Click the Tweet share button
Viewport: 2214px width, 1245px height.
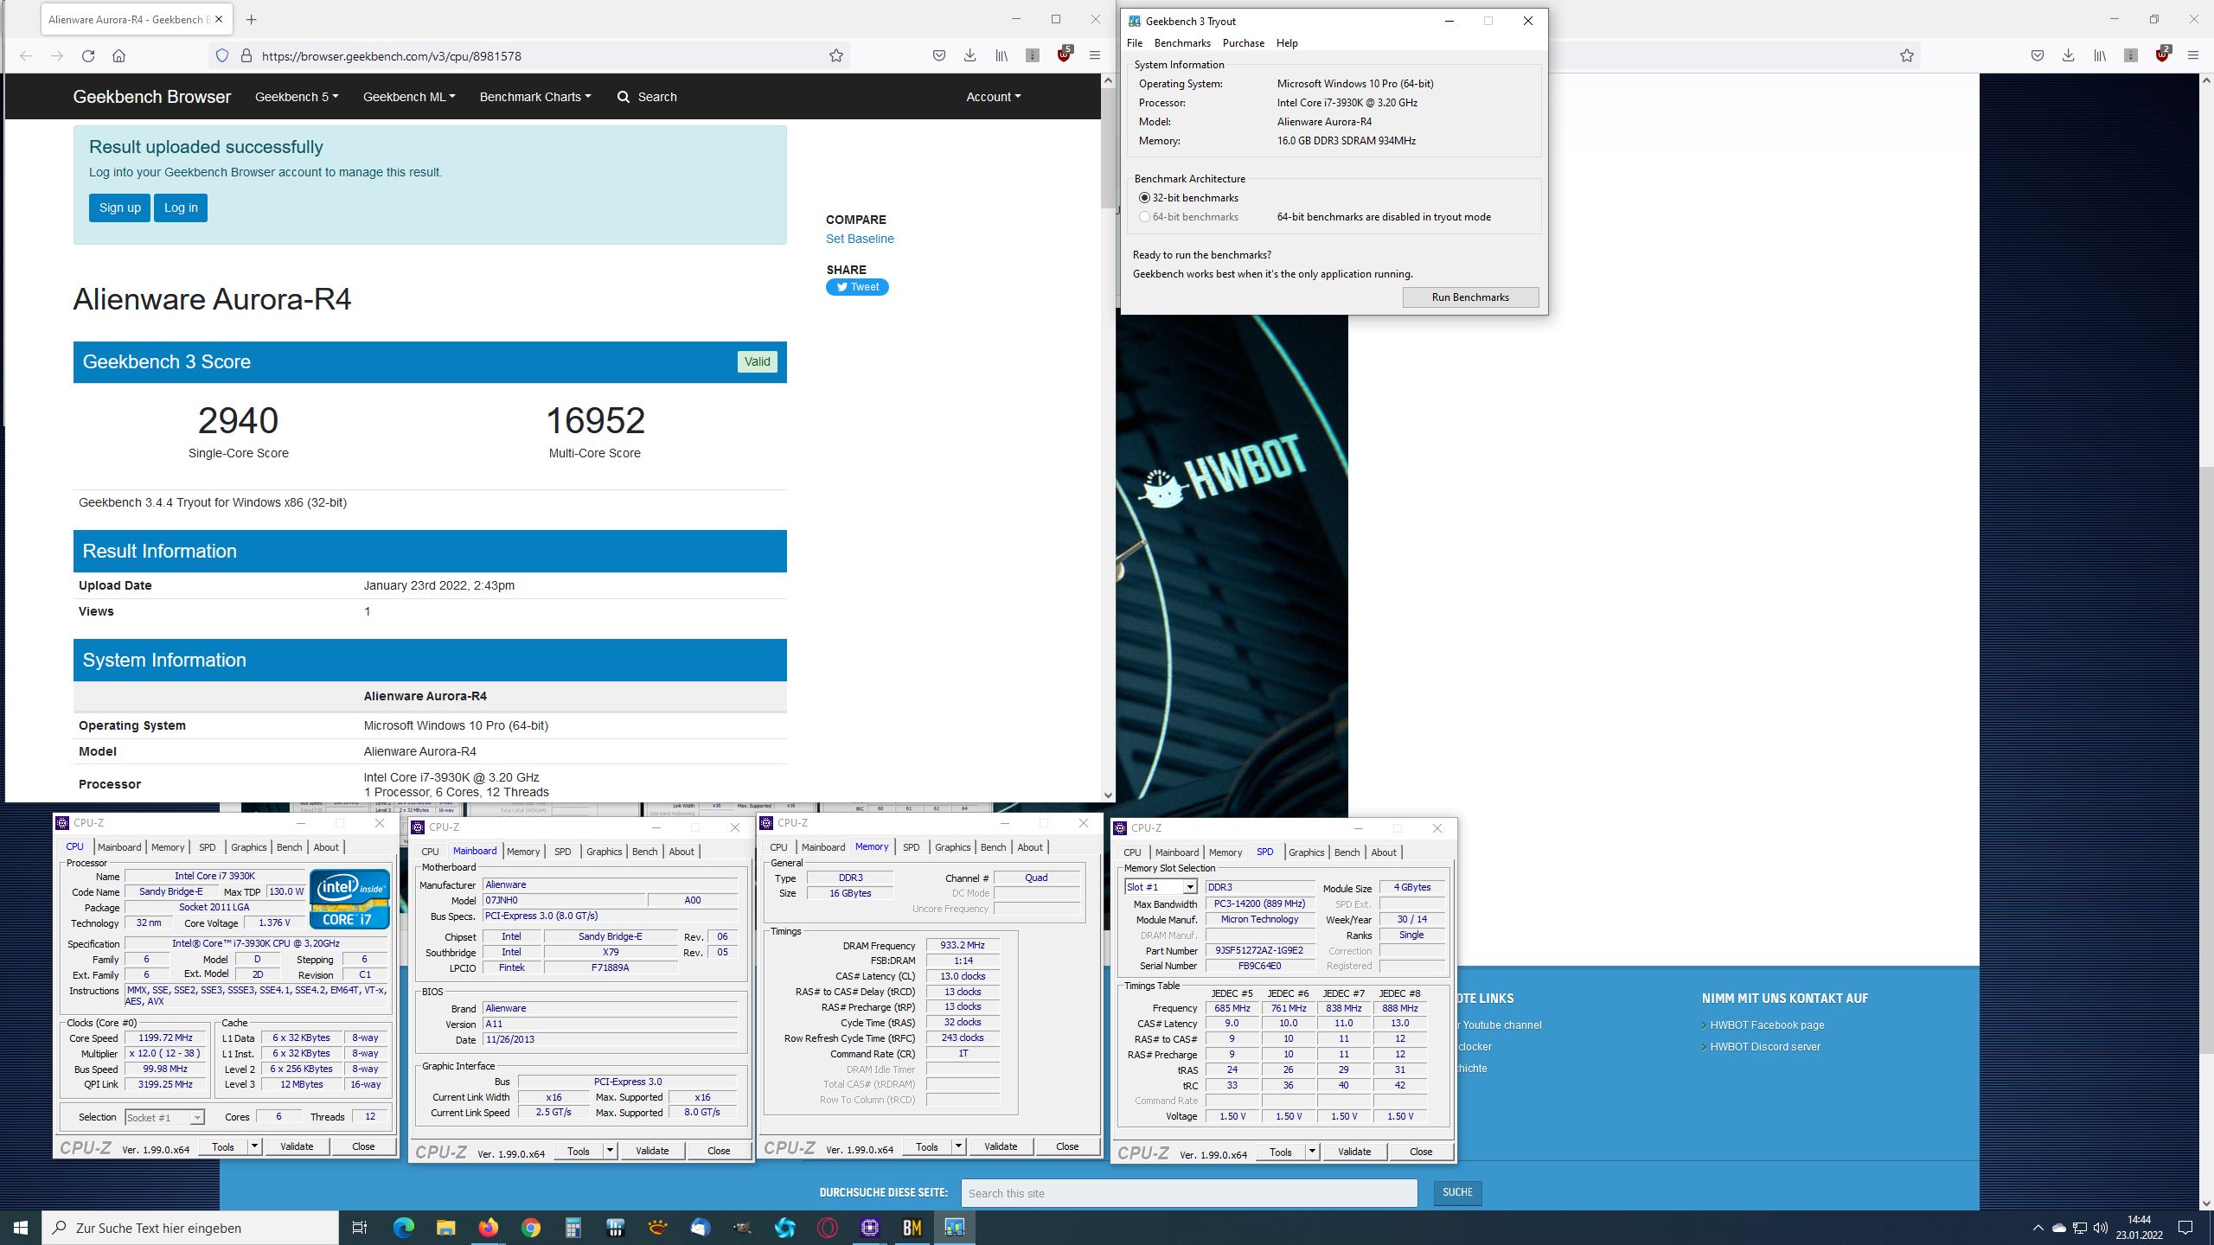857,287
